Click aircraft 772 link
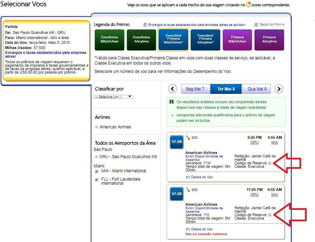Screen dimensions: 315x242 (206, 215)
